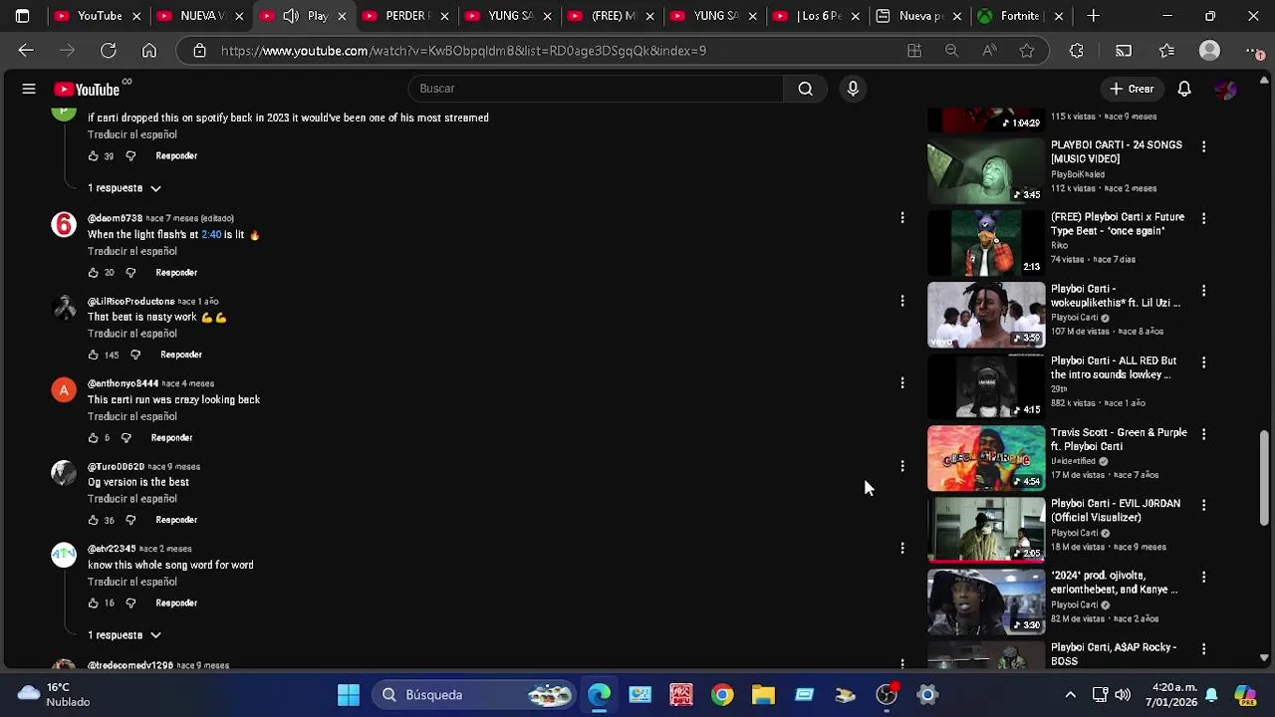
Task: Open 'ALL RED But the intro' thumbnail
Action: (986, 386)
